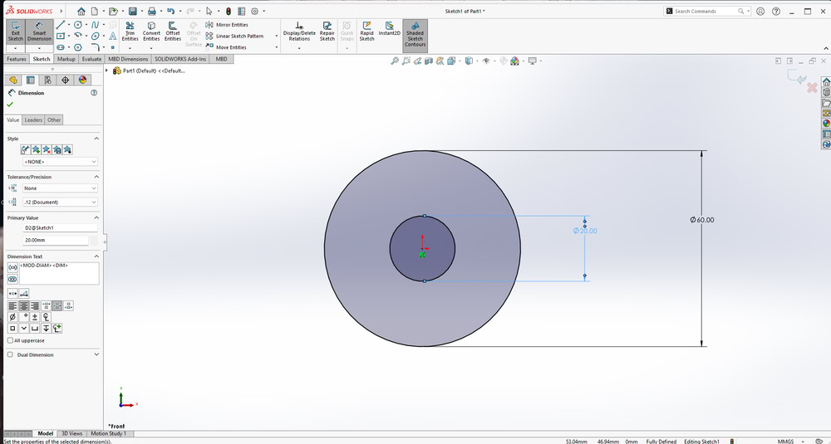
Task: Open the Tolerance type None dropdown
Action: [60, 188]
